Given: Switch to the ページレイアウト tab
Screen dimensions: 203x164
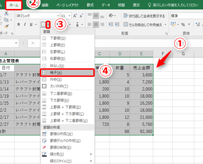Looking at the screenshot, I should coord(68,5).
